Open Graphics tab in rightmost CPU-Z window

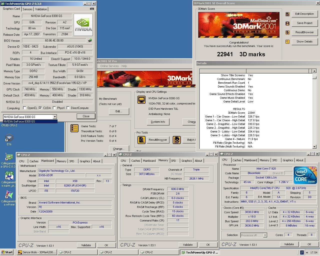[x=288, y=160]
